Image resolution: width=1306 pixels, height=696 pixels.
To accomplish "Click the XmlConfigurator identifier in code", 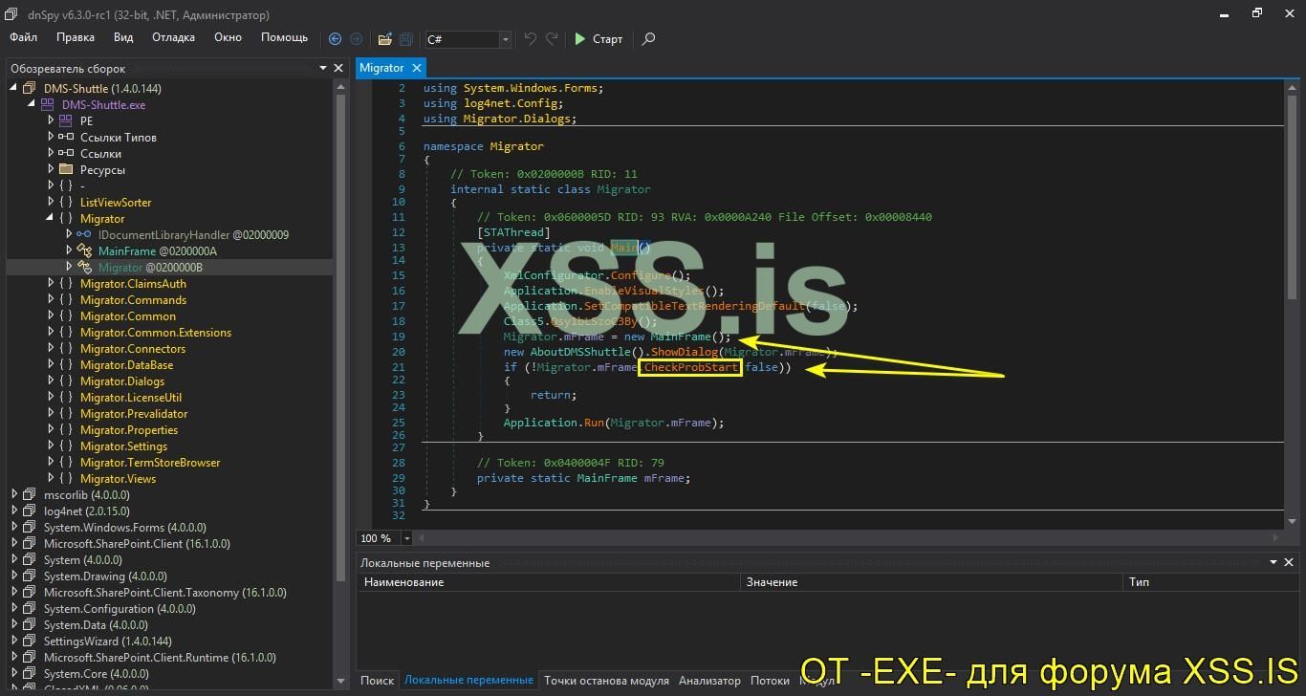I will 554,275.
